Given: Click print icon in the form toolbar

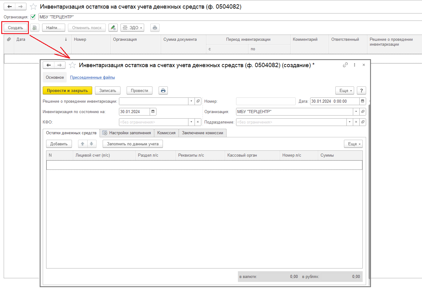Looking at the screenshot, I should point(163,90).
